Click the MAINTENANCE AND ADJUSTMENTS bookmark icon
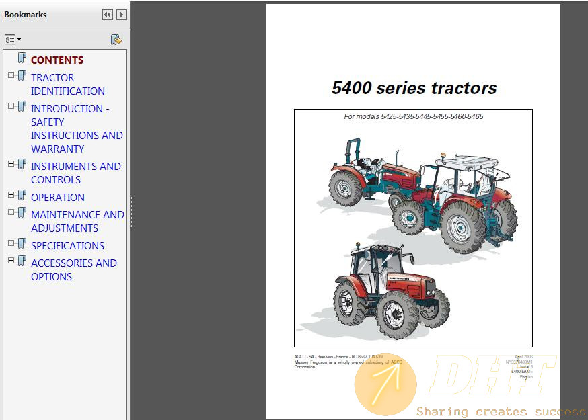The image size is (588, 420). 22,212
